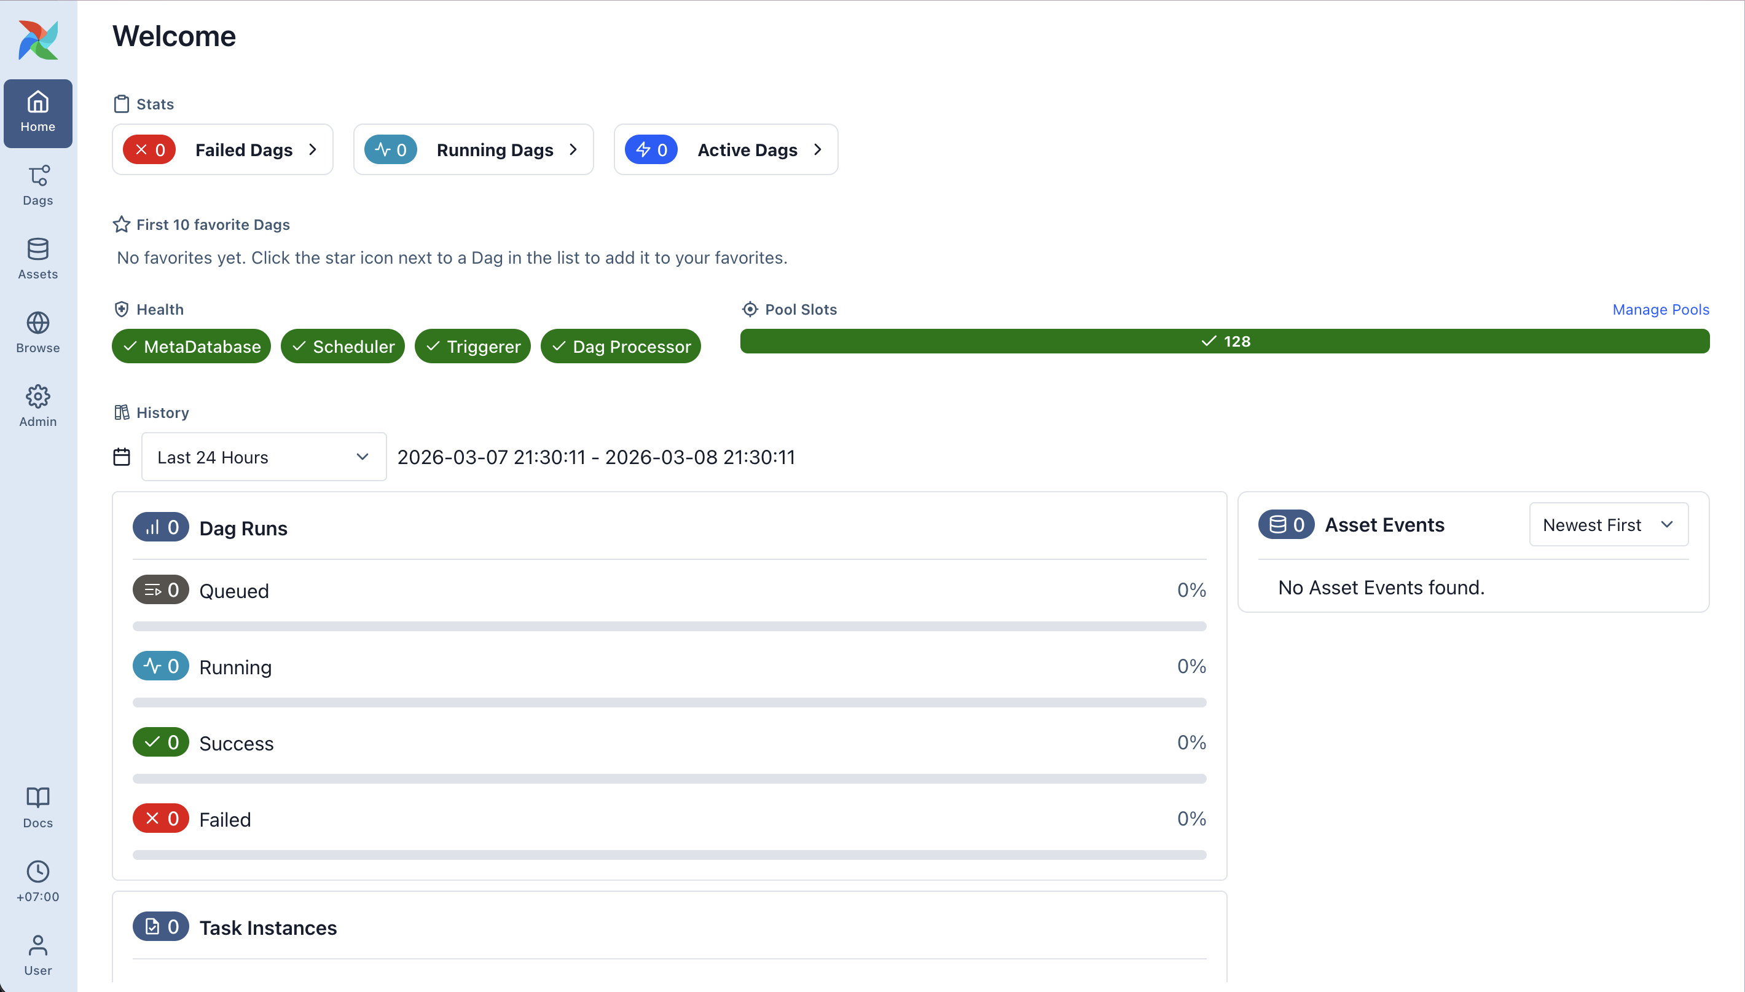This screenshot has width=1745, height=992.
Task: Click the Dag Processor health badge
Action: (620, 346)
